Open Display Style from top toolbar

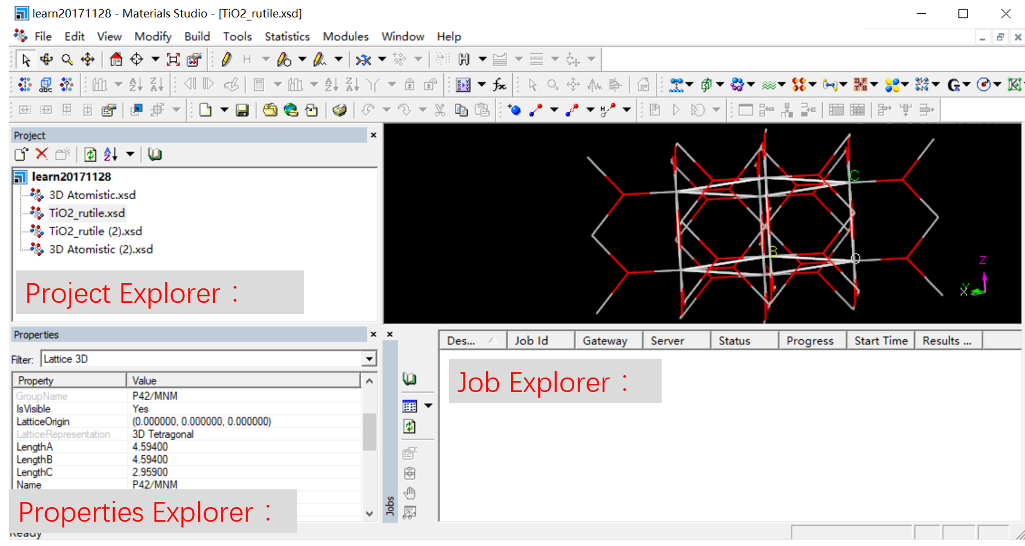click(194, 60)
